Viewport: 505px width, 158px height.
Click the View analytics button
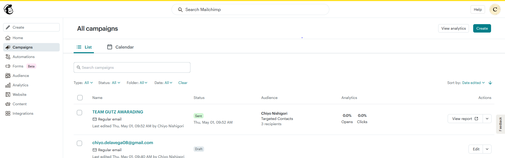tap(453, 28)
